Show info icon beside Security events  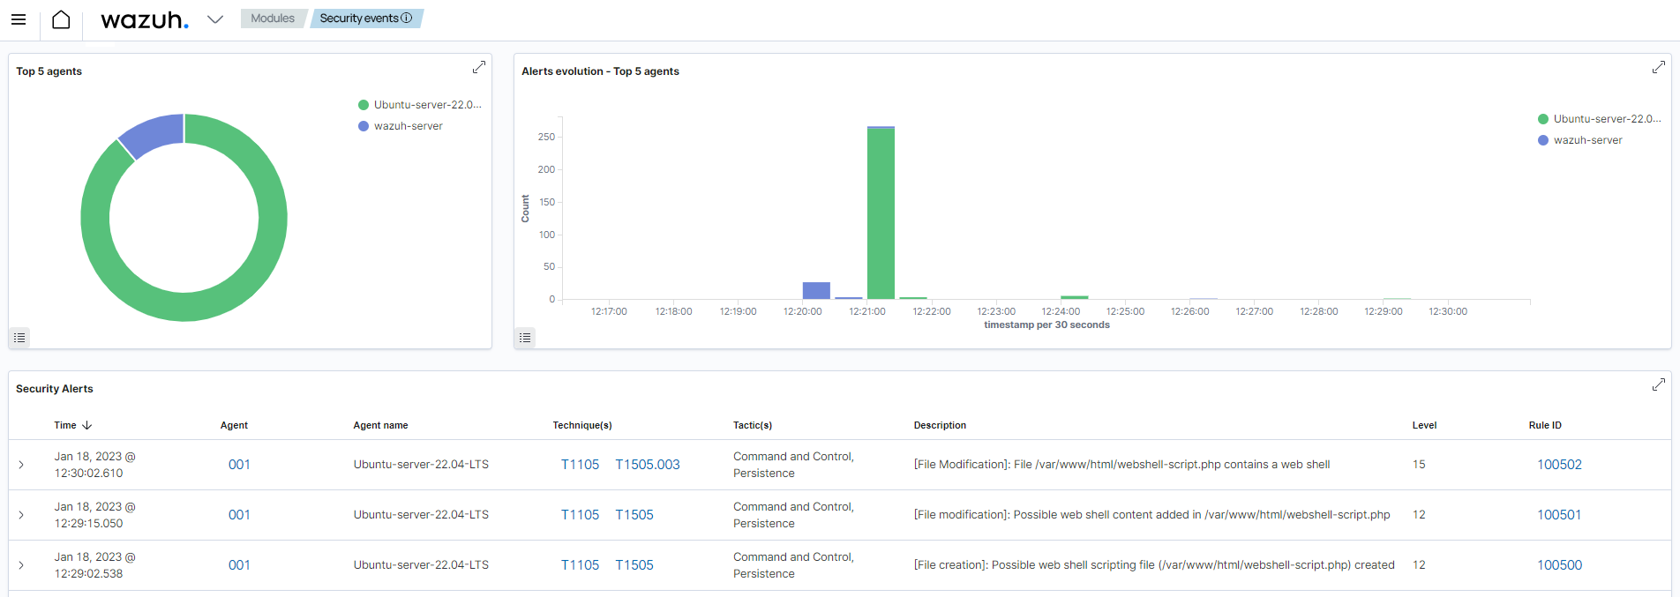coord(407,18)
